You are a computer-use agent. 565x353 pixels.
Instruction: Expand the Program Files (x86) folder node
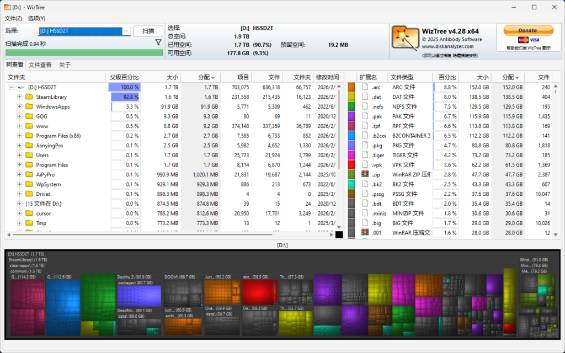point(20,136)
